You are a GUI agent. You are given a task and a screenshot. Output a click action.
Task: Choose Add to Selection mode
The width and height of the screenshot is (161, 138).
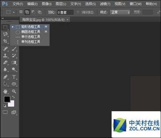(27, 12)
